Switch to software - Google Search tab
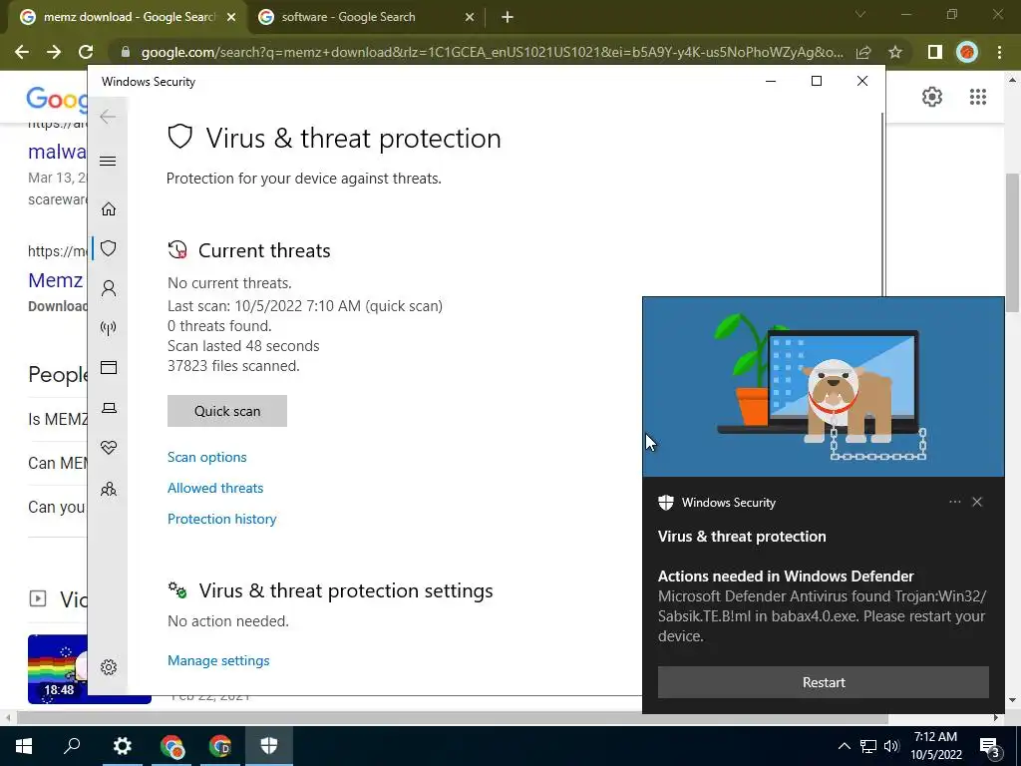Screen dimensions: 1021x766 coord(366,18)
